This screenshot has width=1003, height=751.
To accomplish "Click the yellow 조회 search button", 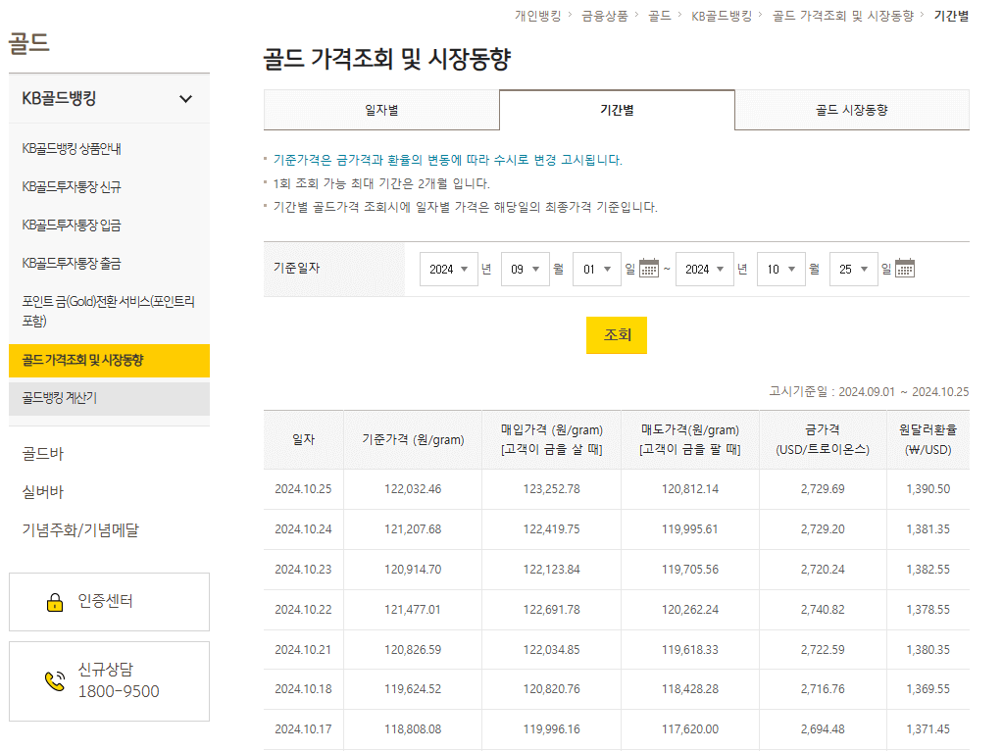I will 617,334.
